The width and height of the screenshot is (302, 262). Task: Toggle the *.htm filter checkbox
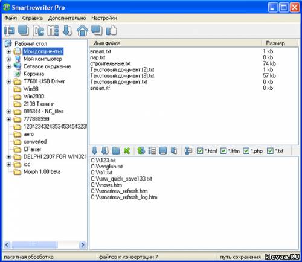(x=223, y=151)
